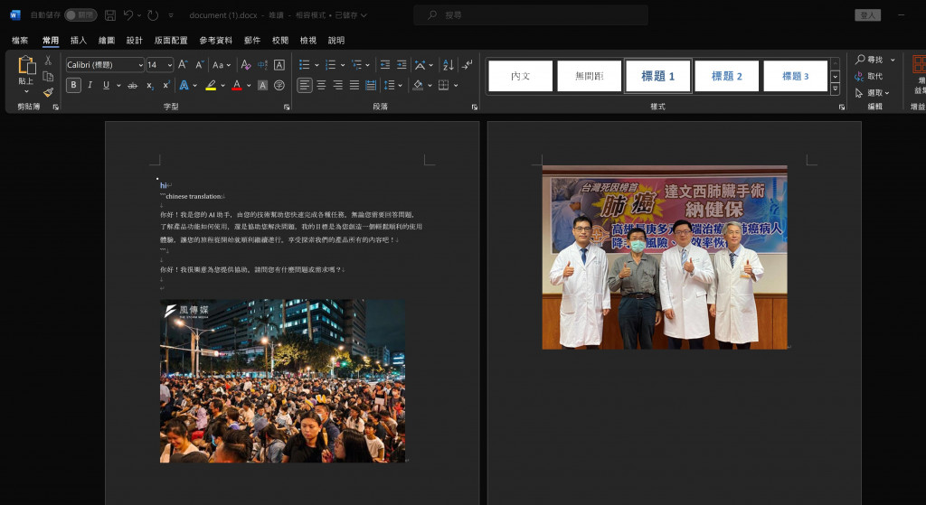Screen dimensions: 926x505
Task: Switch to the Draw (繪圖) tab
Action: pos(107,40)
